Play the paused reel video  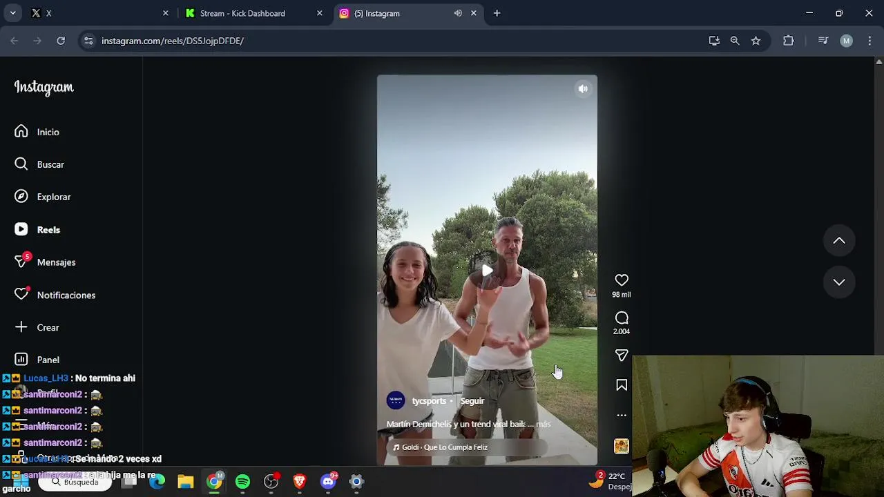point(487,270)
